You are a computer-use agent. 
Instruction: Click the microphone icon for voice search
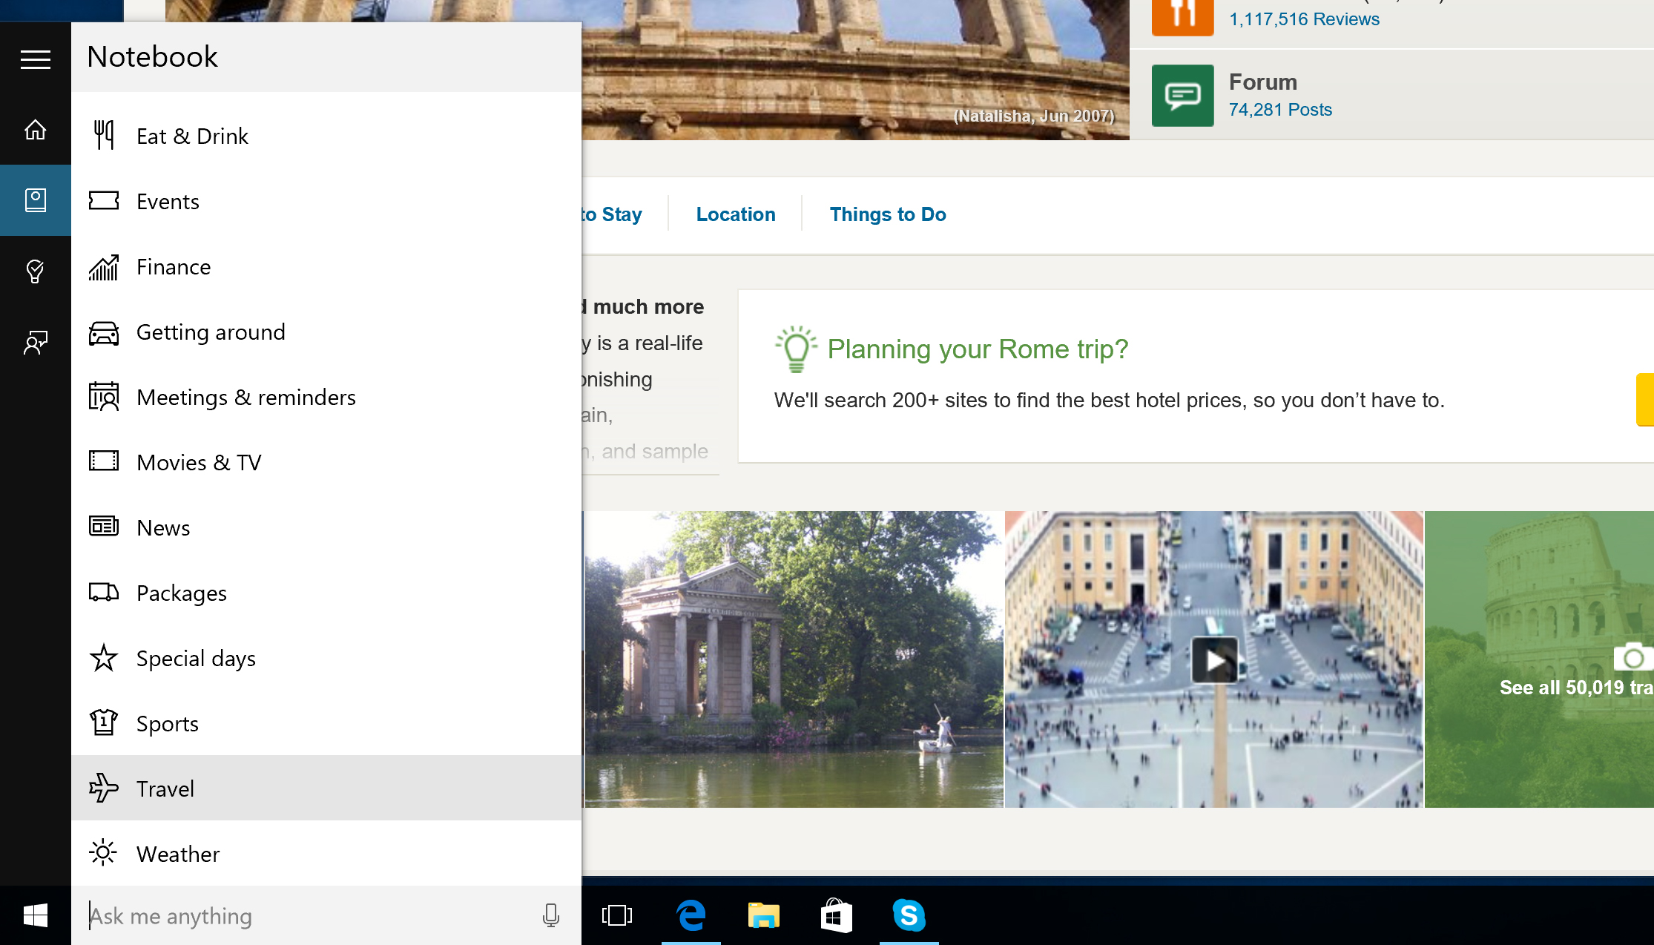(x=550, y=915)
